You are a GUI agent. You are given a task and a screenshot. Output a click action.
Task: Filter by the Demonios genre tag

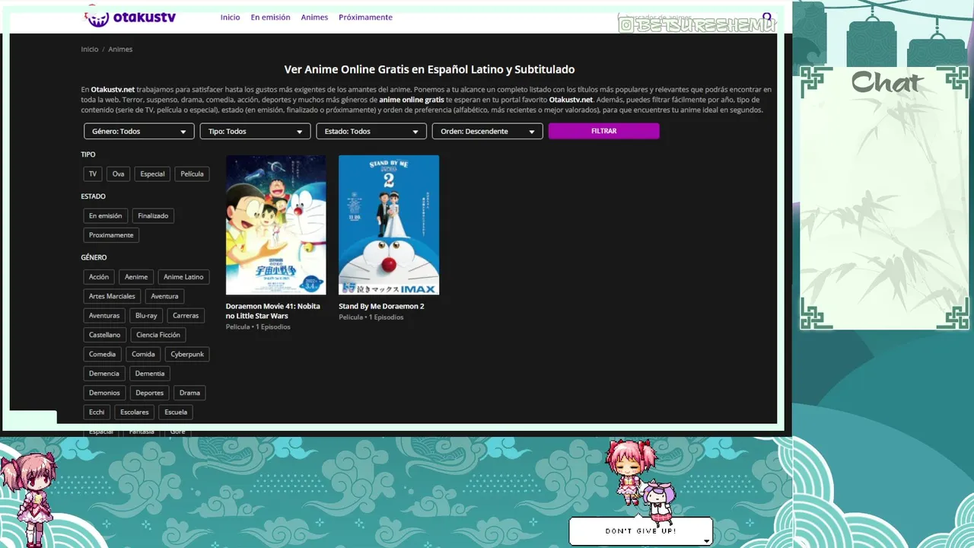click(x=104, y=393)
